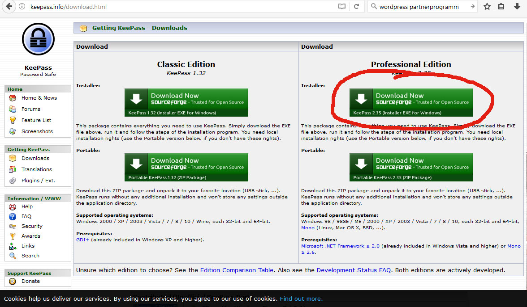Click the FAQ question mark icon
Viewport: 527px width, 307px height.
tap(13, 216)
